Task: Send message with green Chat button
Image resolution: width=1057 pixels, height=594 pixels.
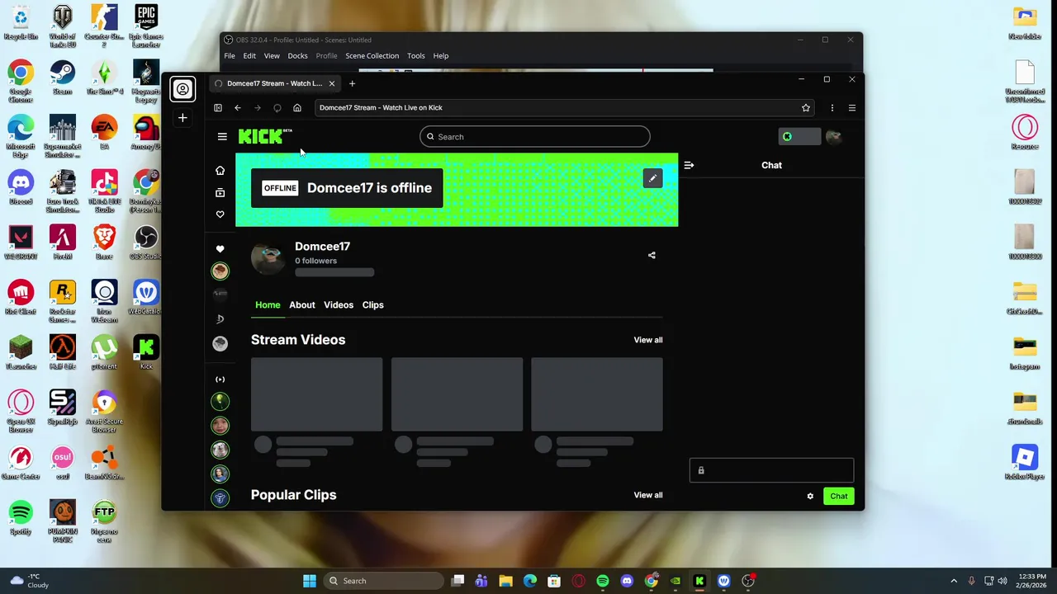Action: coord(838,497)
